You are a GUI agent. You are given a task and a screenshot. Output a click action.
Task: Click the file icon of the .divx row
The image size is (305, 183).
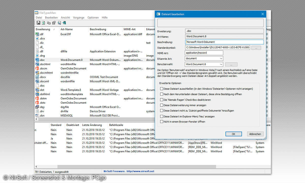[37, 38]
